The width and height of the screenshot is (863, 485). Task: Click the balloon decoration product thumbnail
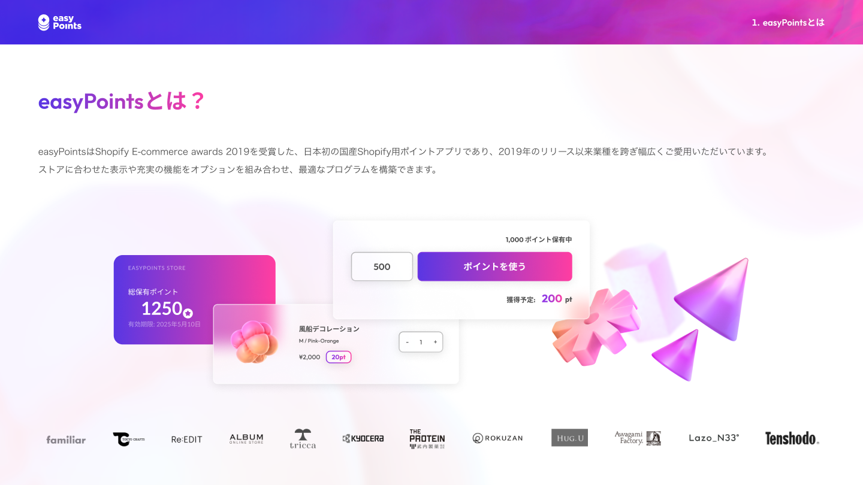pyautogui.click(x=255, y=341)
